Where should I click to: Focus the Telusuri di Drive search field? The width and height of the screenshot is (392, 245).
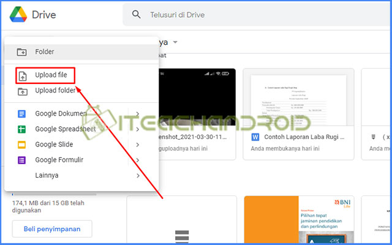(x=245, y=15)
